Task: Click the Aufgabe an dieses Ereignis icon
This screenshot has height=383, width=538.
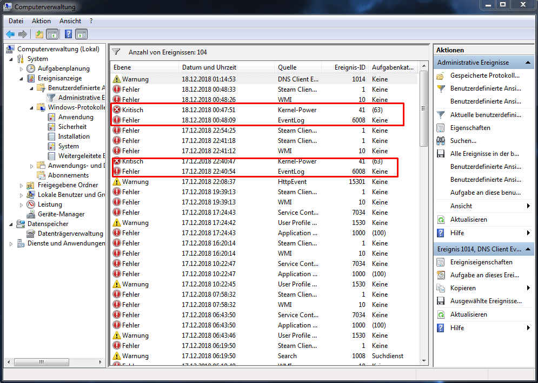Action: pyautogui.click(x=441, y=275)
